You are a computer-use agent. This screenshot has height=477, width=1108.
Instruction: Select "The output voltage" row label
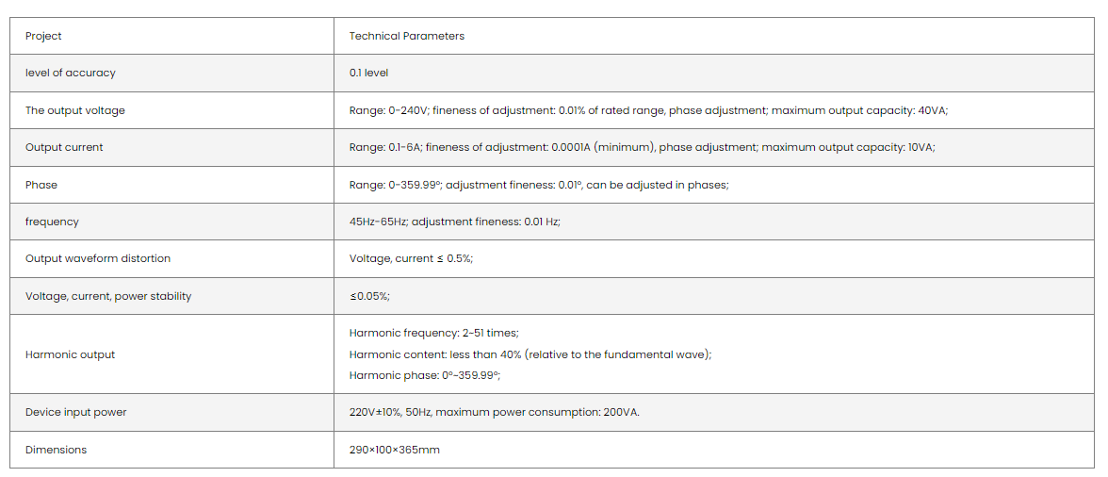(75, 110)
